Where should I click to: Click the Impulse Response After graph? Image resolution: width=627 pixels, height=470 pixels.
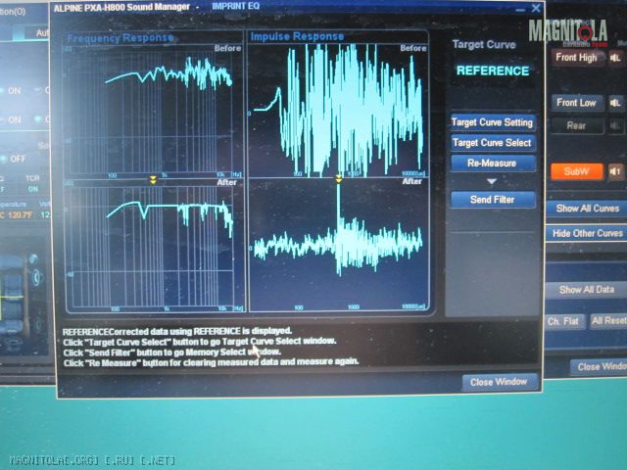[339, 245]
